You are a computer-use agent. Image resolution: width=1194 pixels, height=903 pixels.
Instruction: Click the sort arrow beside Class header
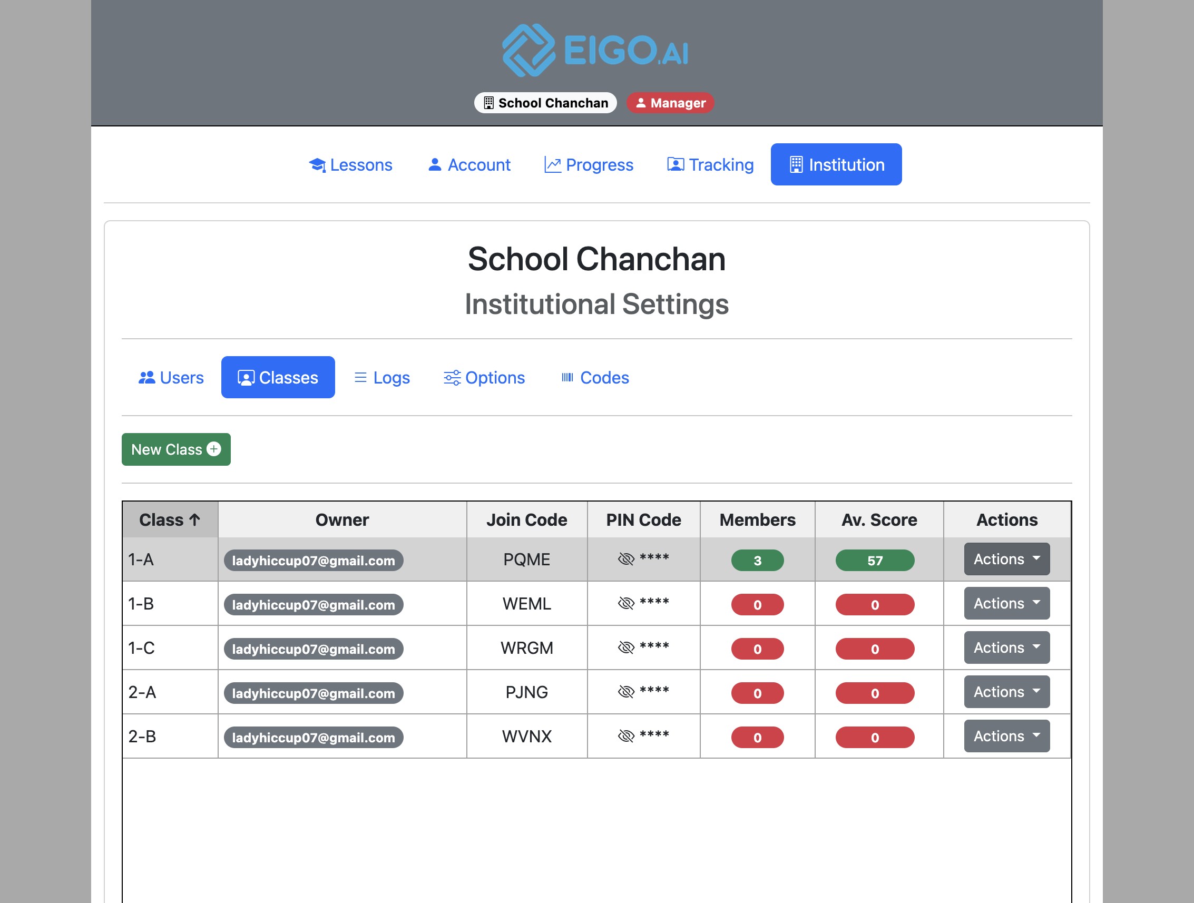click(x=195, y=519)
